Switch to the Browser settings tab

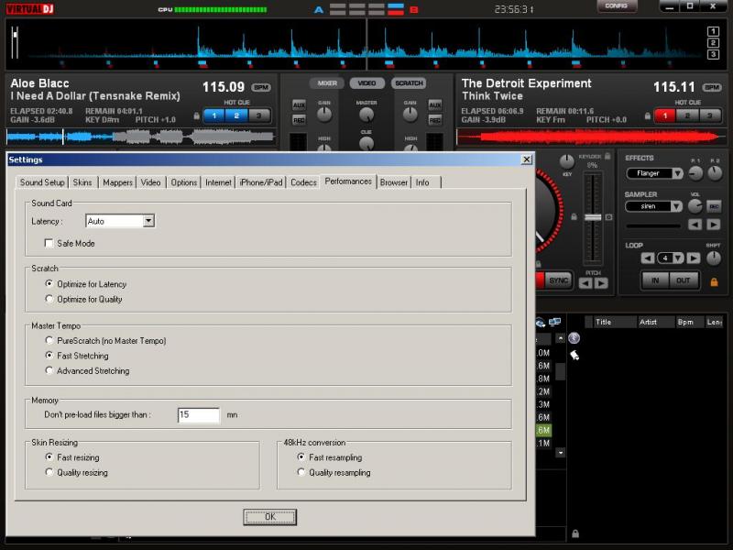click(x=394, y=182)
